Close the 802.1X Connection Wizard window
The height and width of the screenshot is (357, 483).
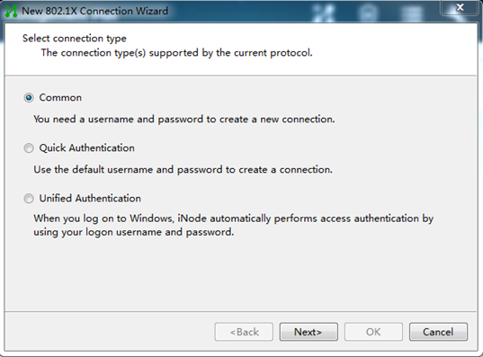(x=460, y=7)
